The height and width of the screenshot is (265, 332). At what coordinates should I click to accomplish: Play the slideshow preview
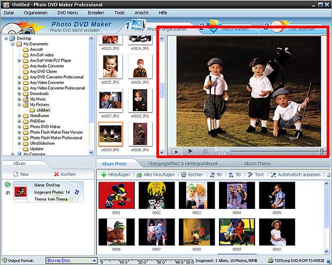pos(190,151)
